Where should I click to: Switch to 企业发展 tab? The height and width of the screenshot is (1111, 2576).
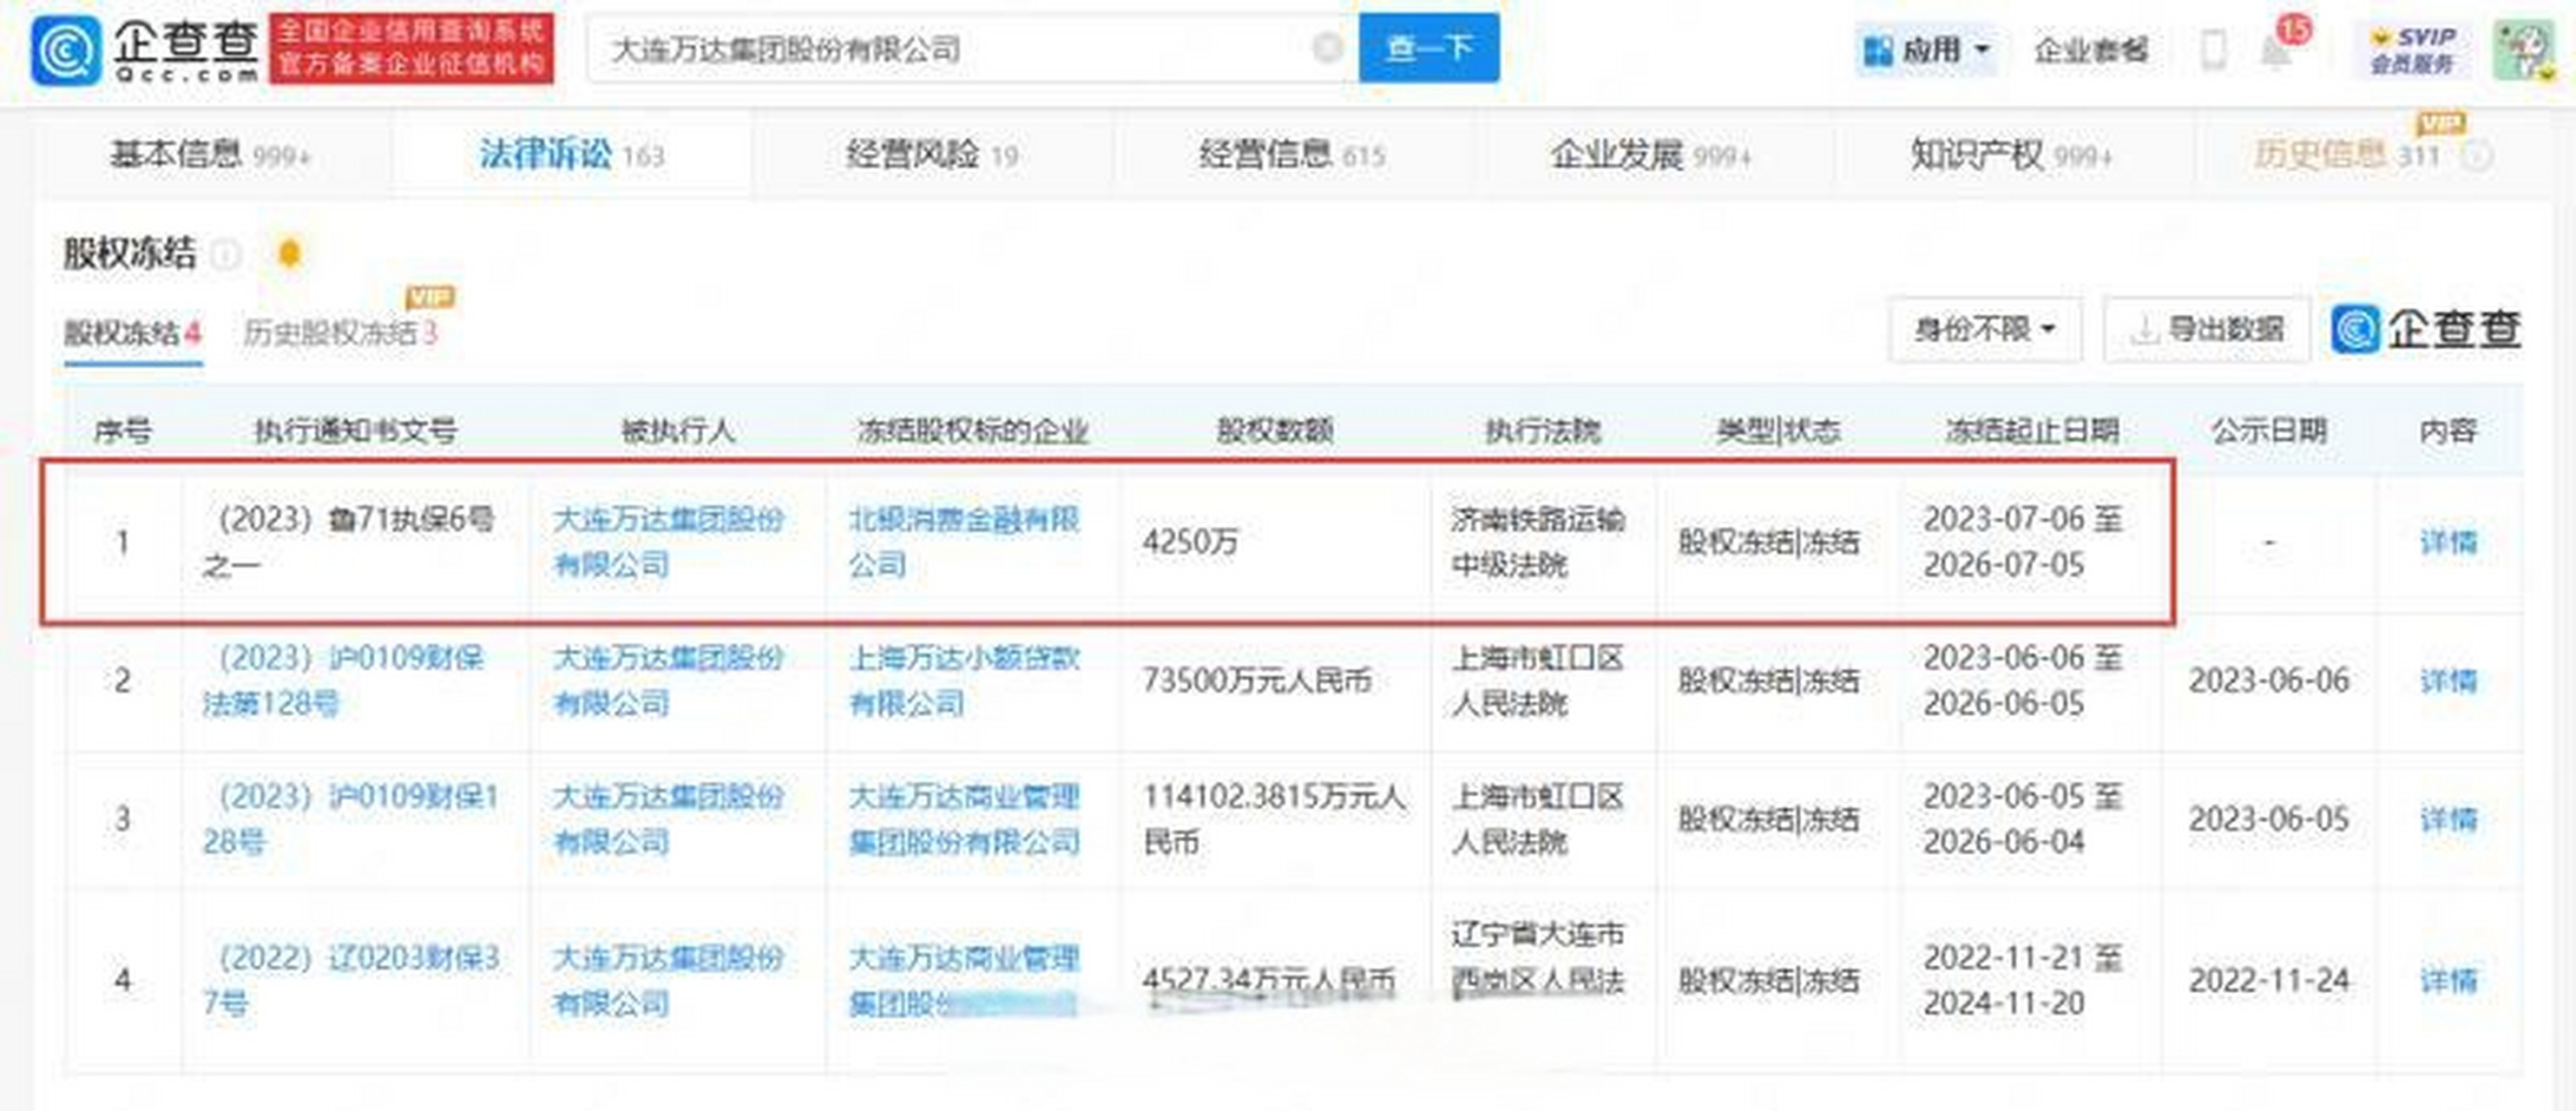tap(1651, 155)
